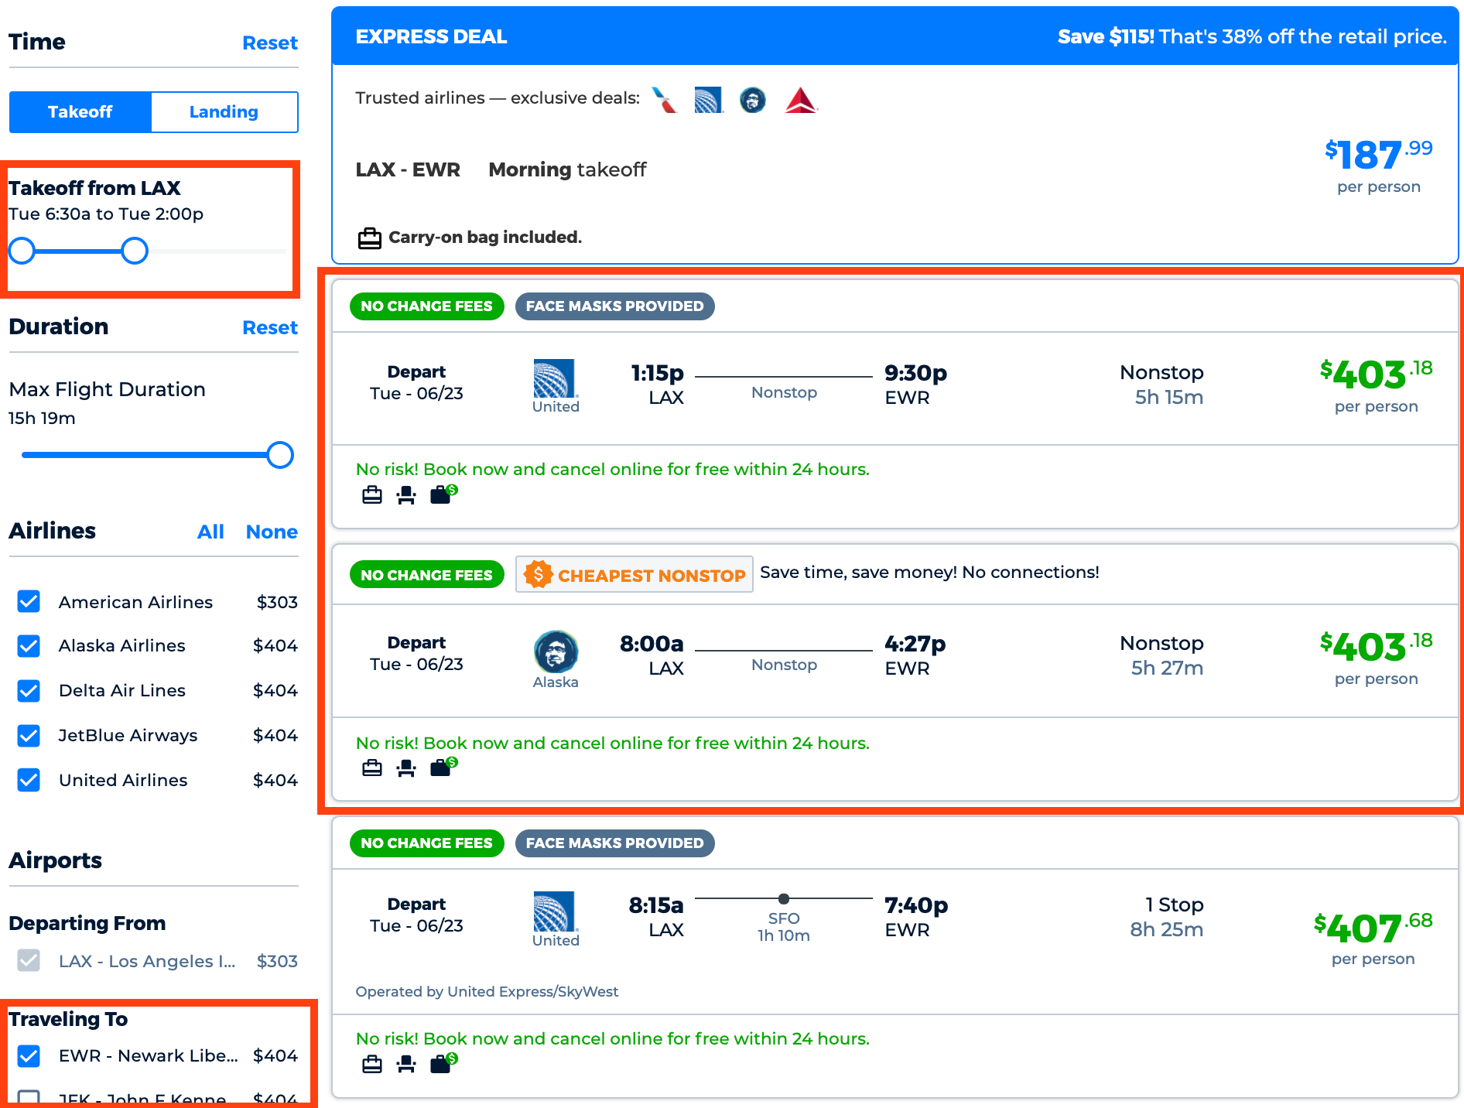Click the Max Flight Duration slider handle
This screenshot has height=1108, width=1464.
click(x=280, y=455)
